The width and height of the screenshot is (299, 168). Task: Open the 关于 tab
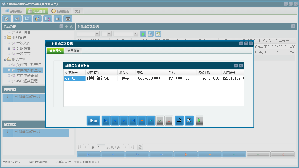point(78,11)
